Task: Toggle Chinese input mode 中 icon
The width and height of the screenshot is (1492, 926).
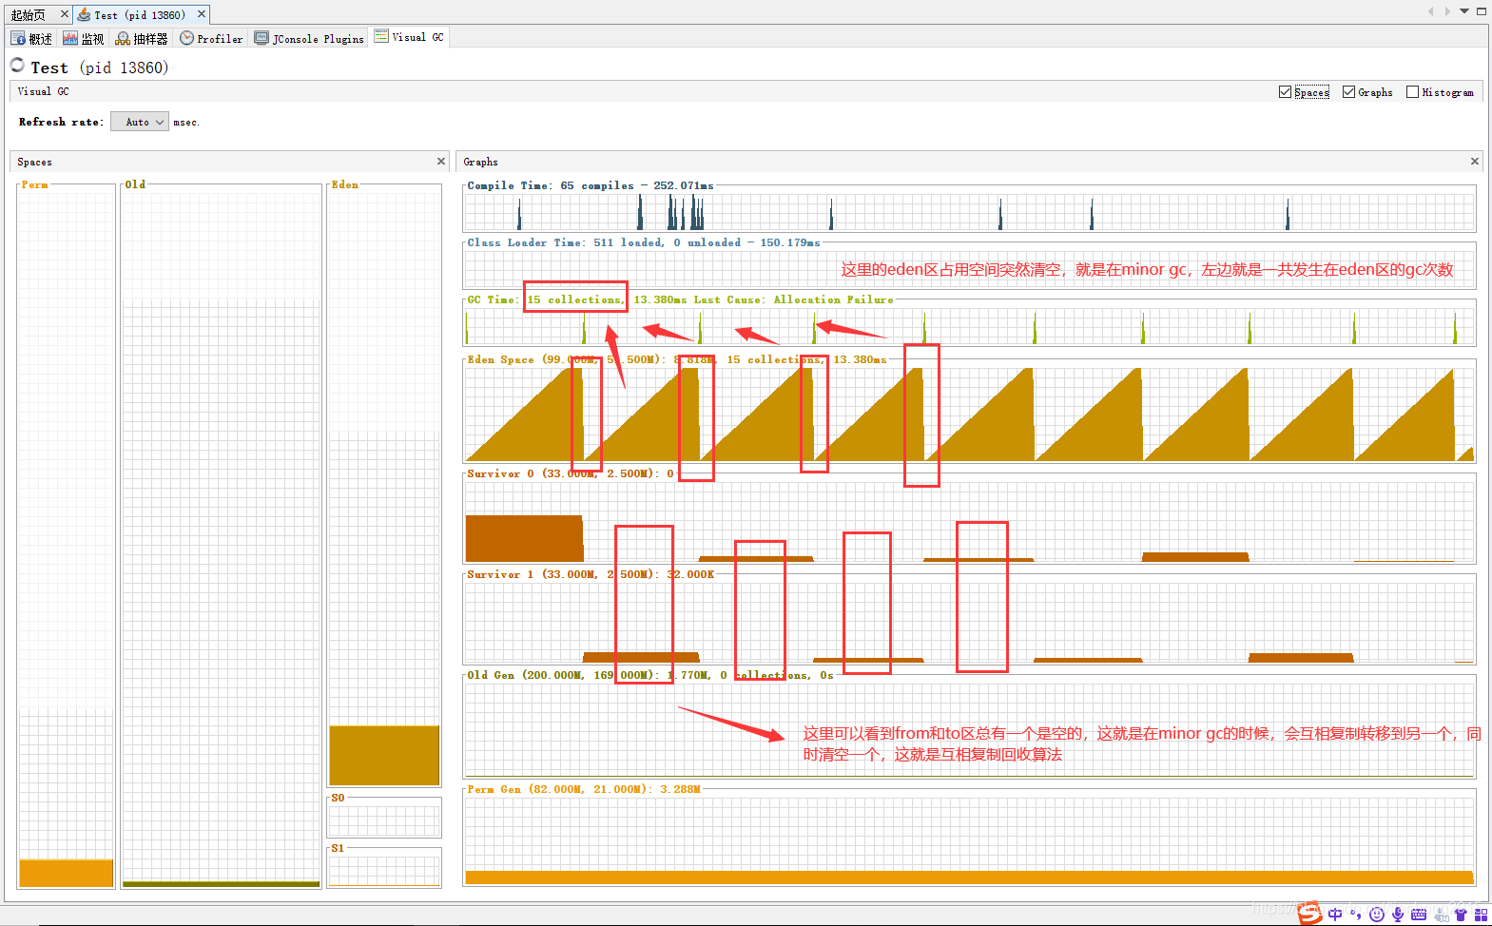Action: [1336, 915]
